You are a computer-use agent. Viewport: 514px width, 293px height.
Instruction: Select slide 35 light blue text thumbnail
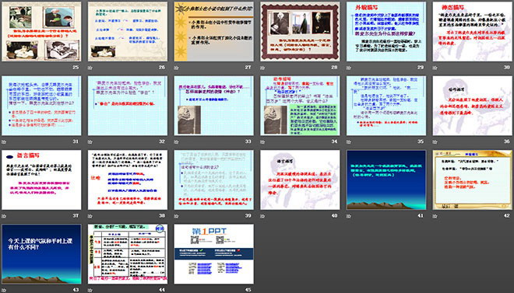(x=386, y=106)
